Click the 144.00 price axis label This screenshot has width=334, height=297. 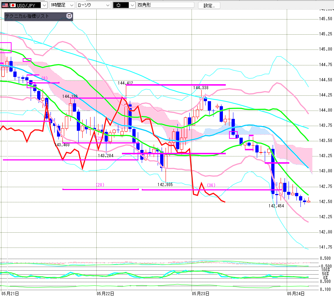pos(326,110)
